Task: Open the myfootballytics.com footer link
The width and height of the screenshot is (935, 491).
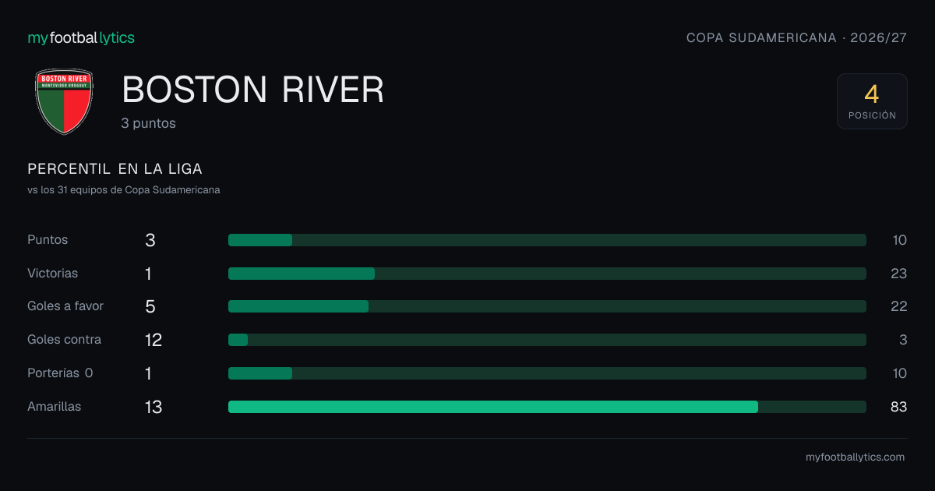Action: (856, 457)
